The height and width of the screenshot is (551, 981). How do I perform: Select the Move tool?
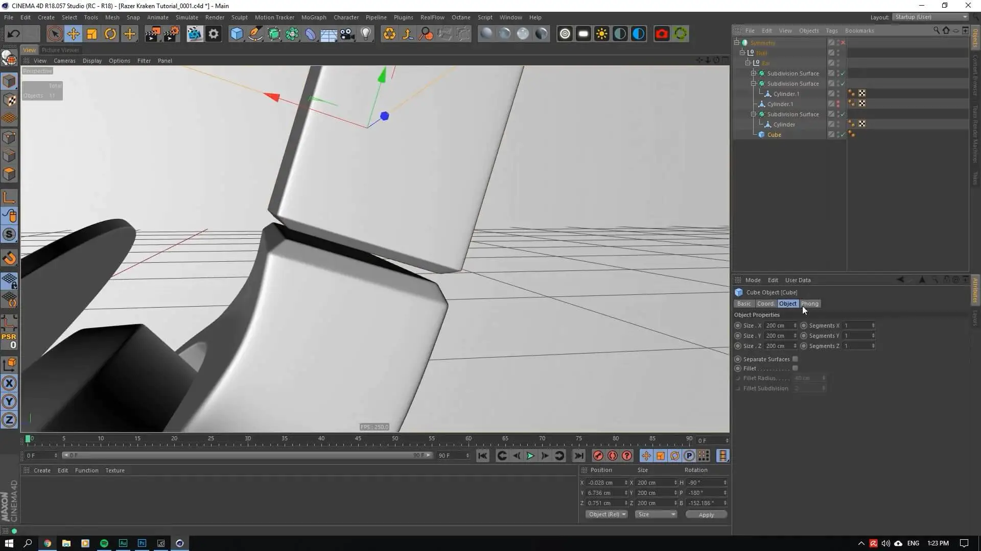73,34
